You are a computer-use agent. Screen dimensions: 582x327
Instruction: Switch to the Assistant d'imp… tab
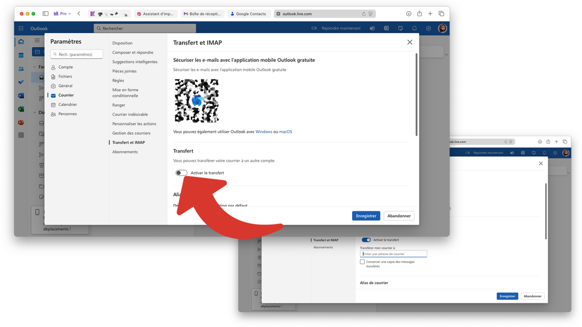coord(156,14)
